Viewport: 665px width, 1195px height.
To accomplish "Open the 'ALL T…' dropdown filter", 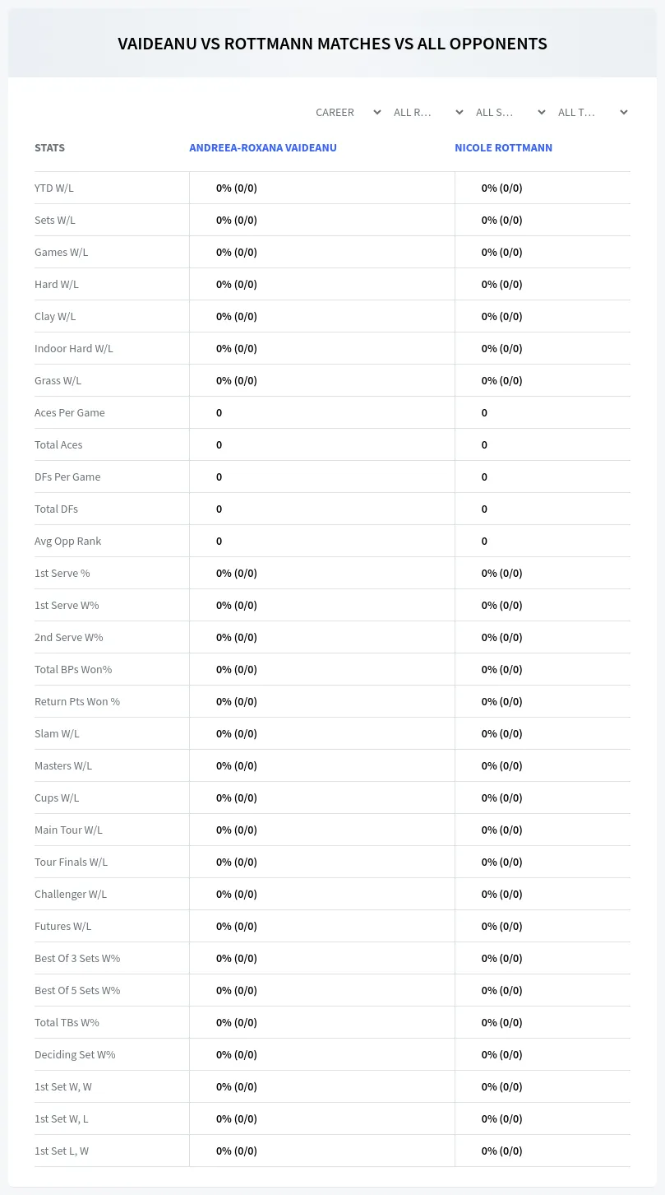I will [591, 112].
